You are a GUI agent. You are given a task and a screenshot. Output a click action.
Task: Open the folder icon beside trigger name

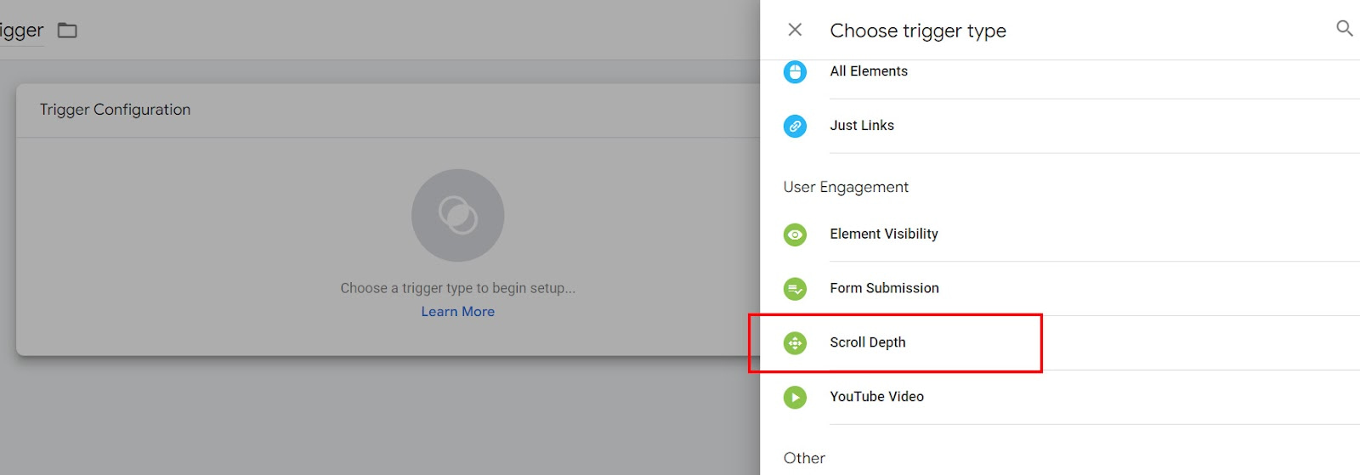(x=67, y=31)
